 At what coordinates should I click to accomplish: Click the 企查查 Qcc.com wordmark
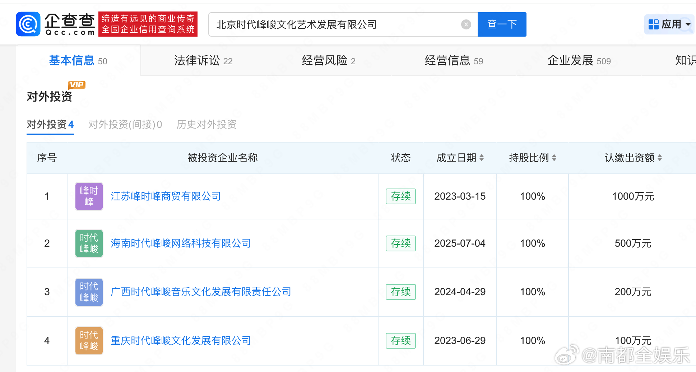(70, 24)
